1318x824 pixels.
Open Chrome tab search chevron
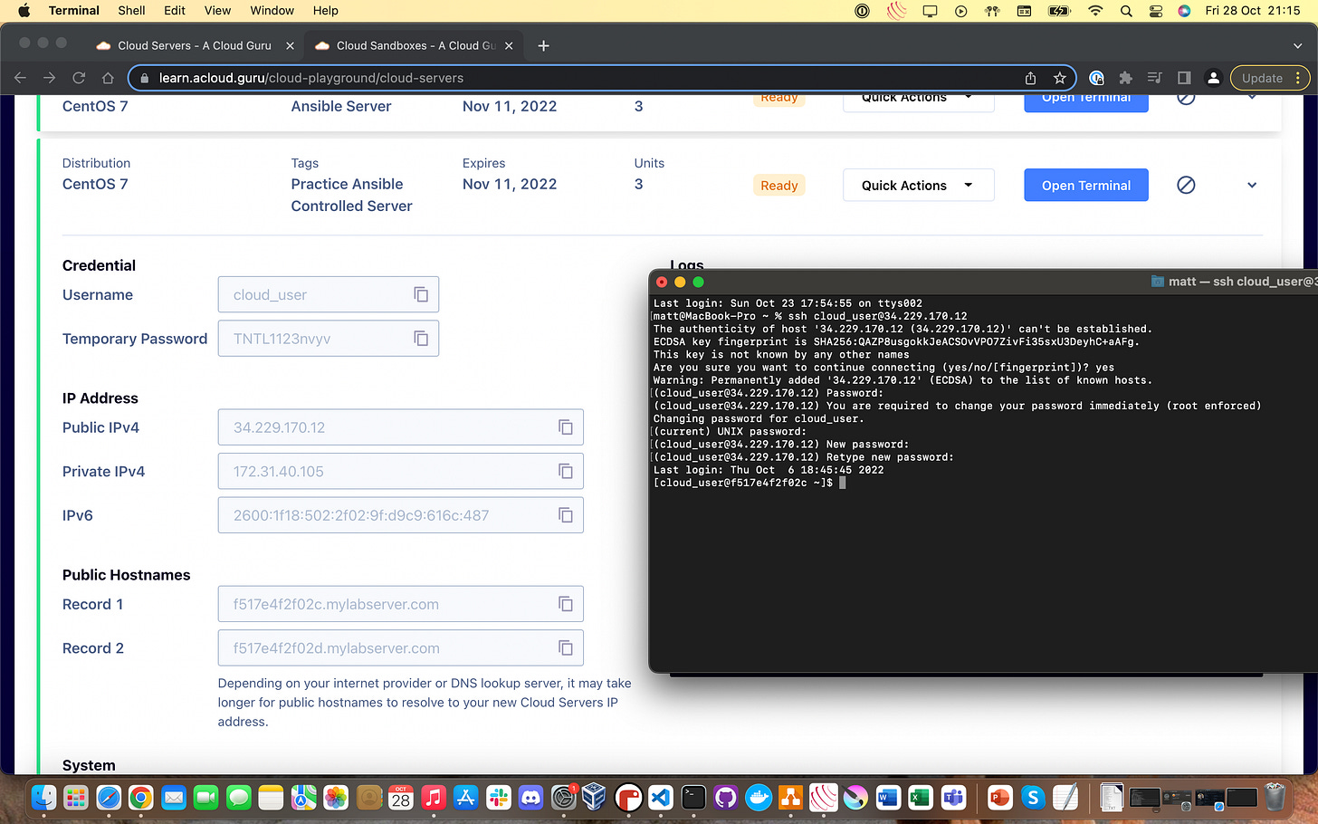tap(1297, 45)
